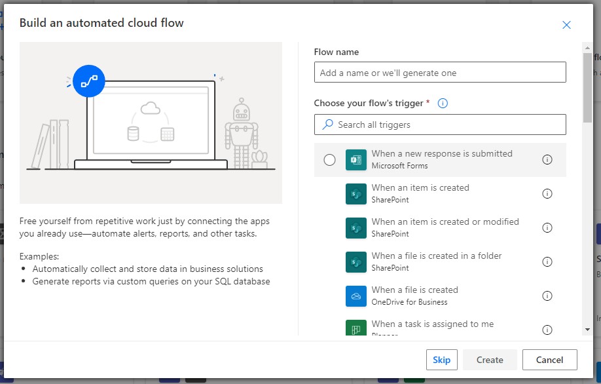The width and height of the screenshot is (601, 384).
Task: Select 'When an item is created' trigger text
Action: pyautogui.click(x=420, y=187)
